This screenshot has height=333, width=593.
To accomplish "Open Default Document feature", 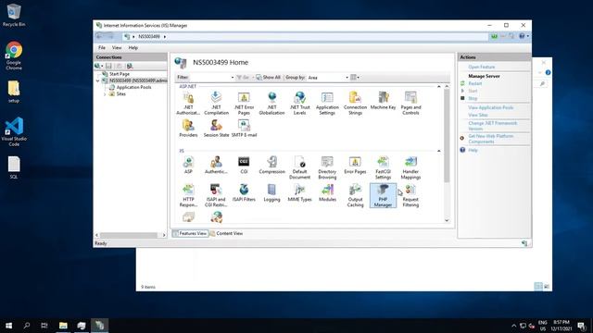I will (299, 167).
